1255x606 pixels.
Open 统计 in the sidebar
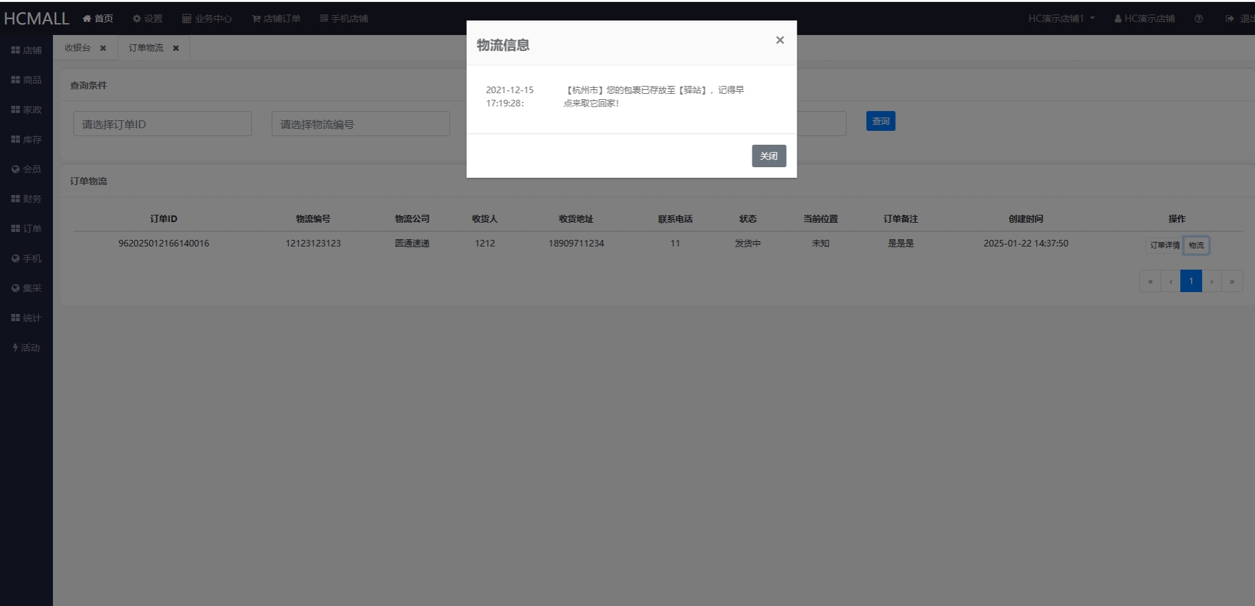pos(26,318)
